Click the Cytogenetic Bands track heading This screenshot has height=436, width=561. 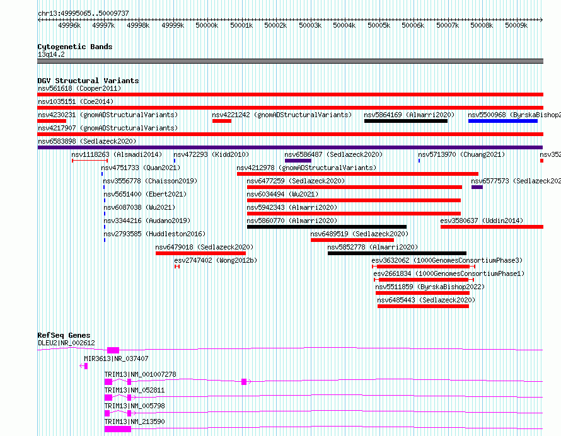click(x=75, y=47)
